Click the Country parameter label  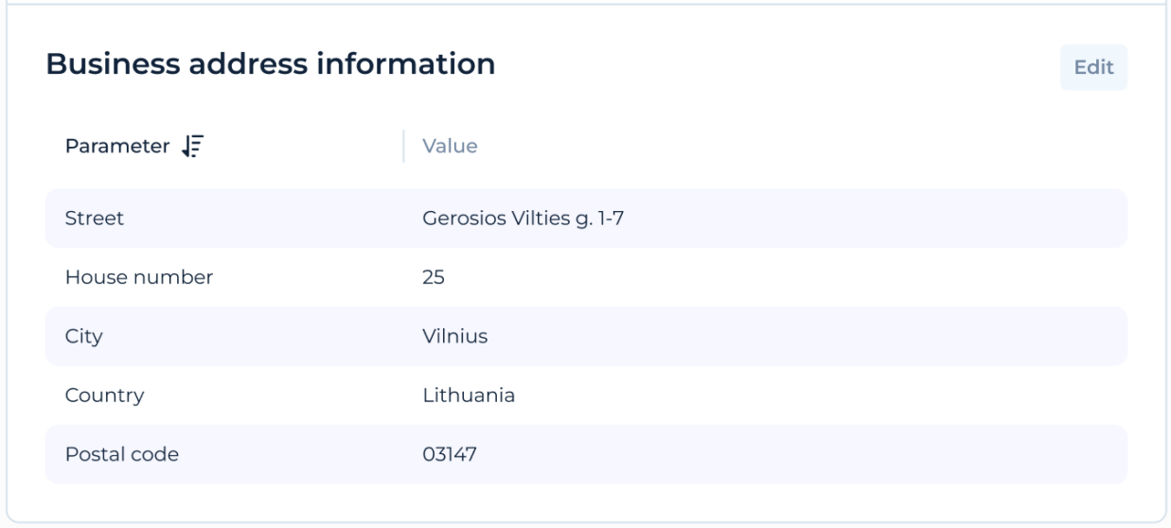(x=104, y=396)
